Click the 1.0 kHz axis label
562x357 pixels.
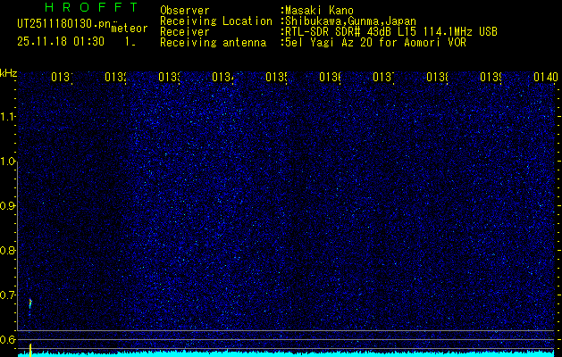(8, 162)
